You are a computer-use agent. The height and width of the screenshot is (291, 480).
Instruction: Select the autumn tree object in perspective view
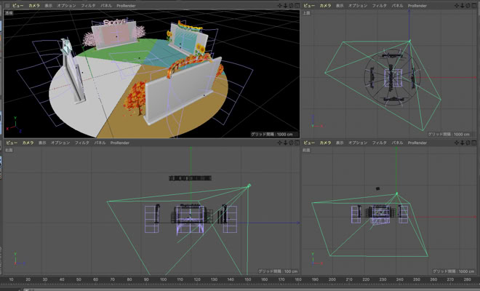click(x=136, y=103)
